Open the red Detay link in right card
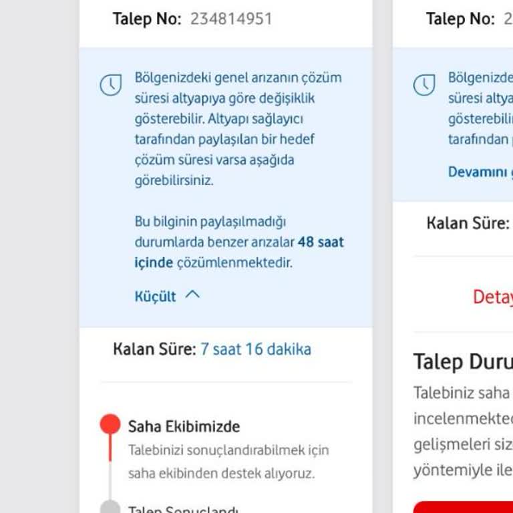The image size is (513, 513). coord(493,297)
